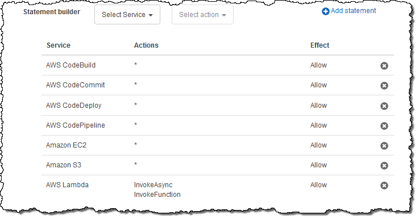The height and width of the screenshot is (219, 419).
Task: Click the Allow effect for Amazon S3
Action: pyautogui.click(x=318, y=165)
